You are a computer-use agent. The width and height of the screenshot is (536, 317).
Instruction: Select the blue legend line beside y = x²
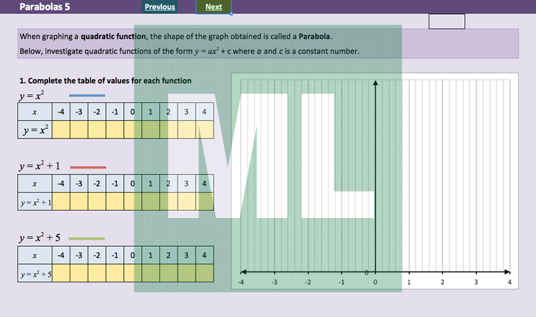(87, 96)
